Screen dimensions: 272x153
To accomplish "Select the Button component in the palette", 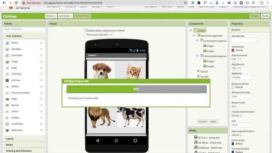I will tap(14, 43).
